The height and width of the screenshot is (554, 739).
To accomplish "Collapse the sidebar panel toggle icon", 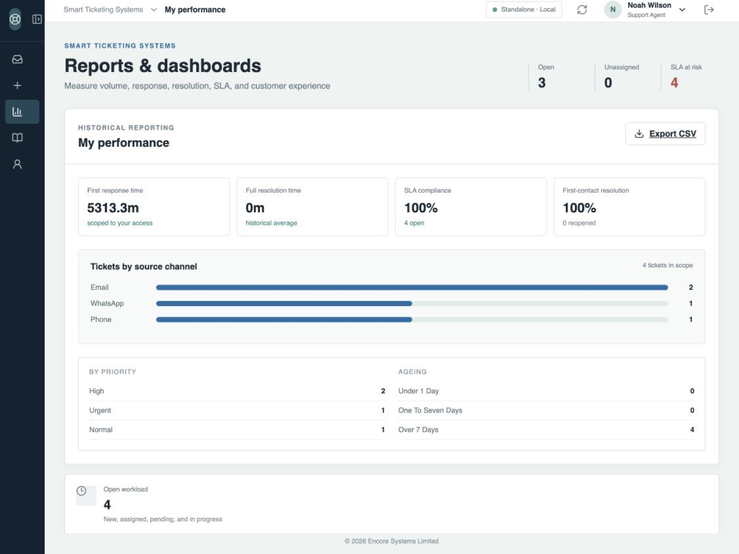I will coord(37,19).
